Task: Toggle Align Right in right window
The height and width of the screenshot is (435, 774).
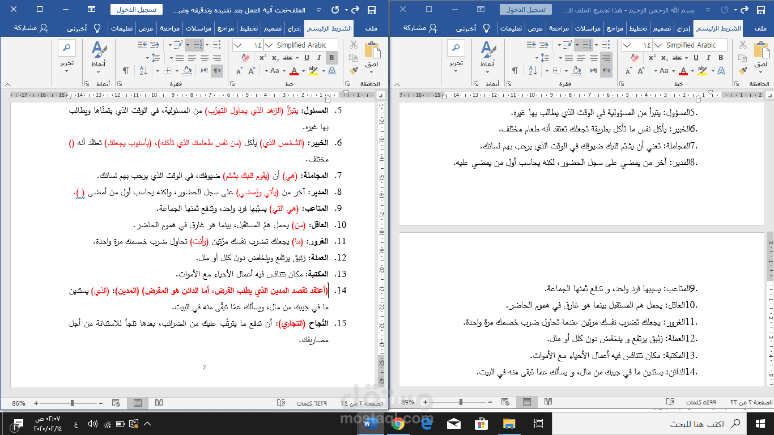Action: 607,58
